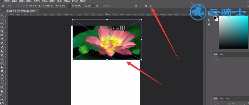
Task: Open the Paragraph panel icon
Action: click(x=209, y=25)
